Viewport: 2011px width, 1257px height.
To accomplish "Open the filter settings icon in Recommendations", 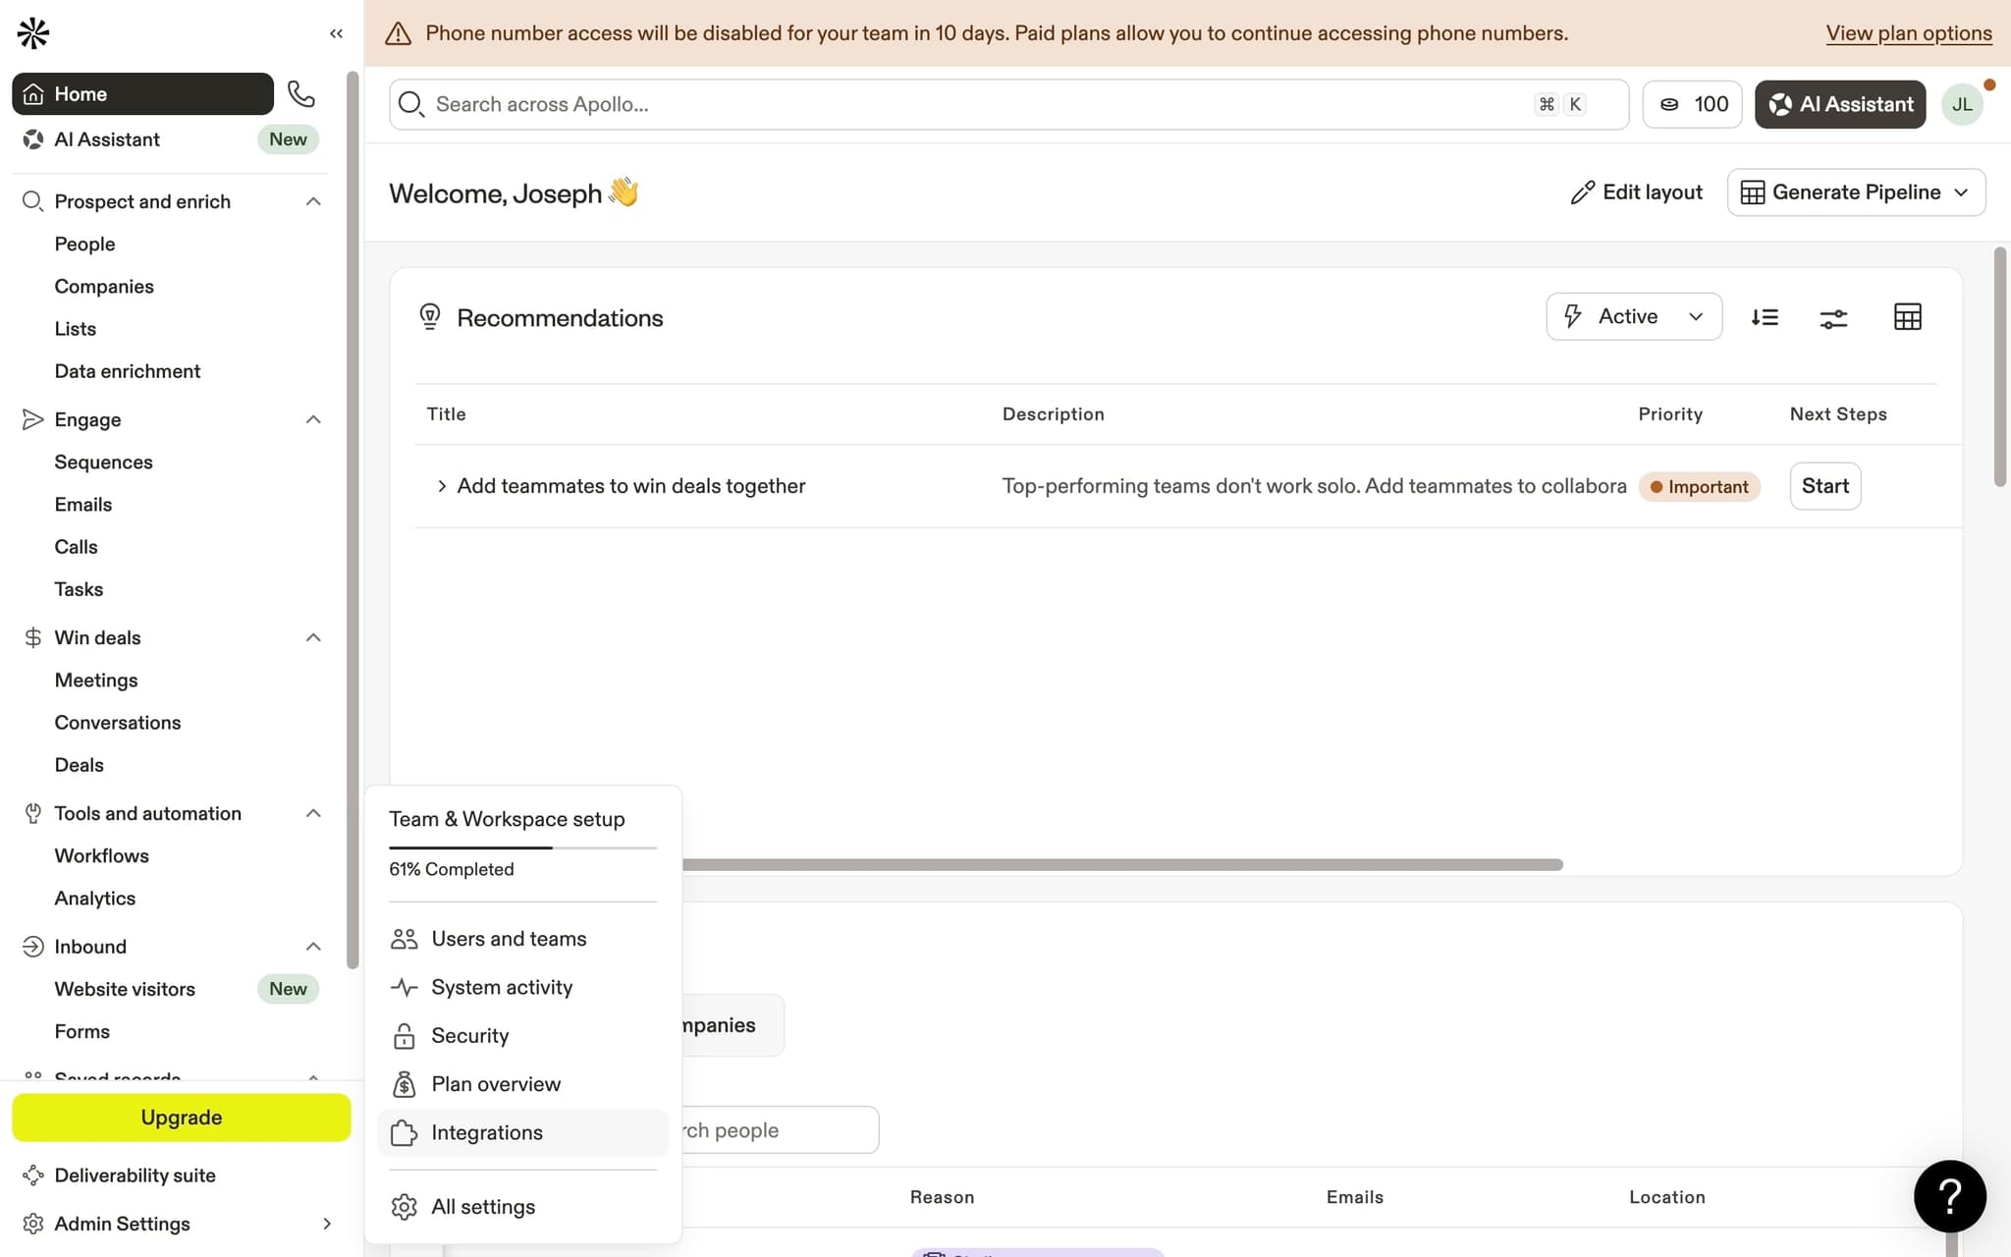I will (x=1834, y=316).
